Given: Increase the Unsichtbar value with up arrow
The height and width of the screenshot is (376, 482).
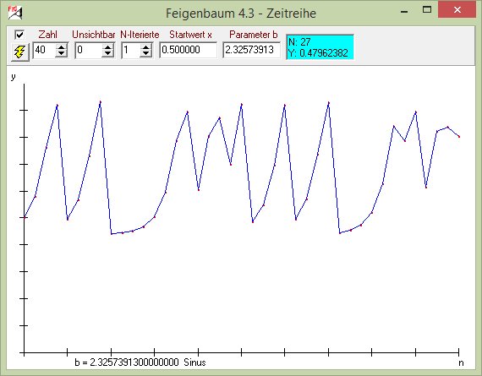Looking at the screenshot, I should coord(107,47).
